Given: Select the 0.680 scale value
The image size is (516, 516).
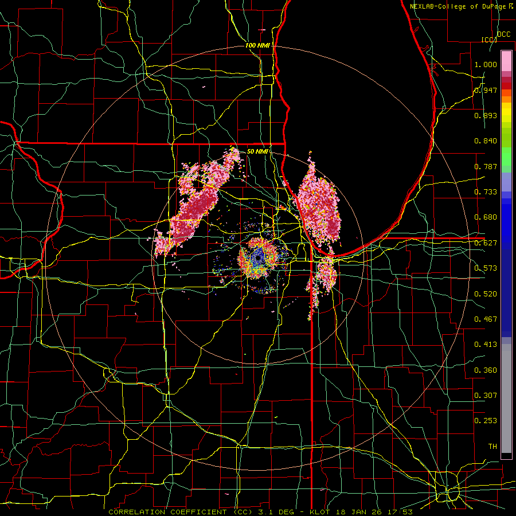Looking at the screenshot, I should pos(486,217).
